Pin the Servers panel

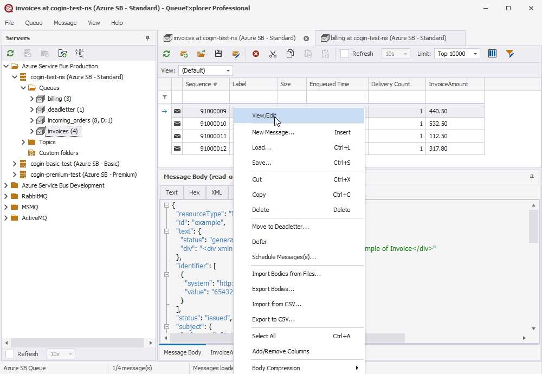(147, 38)
